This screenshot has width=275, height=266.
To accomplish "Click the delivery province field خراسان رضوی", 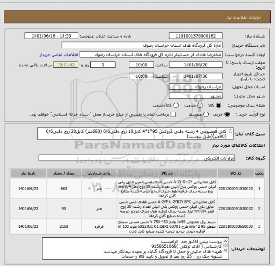I will click(196, 87).
